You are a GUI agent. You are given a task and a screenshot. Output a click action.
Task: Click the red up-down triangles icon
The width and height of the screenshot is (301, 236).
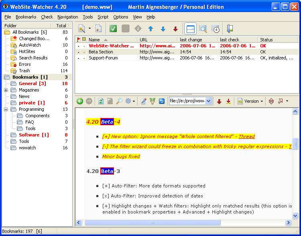coord(271,101)
